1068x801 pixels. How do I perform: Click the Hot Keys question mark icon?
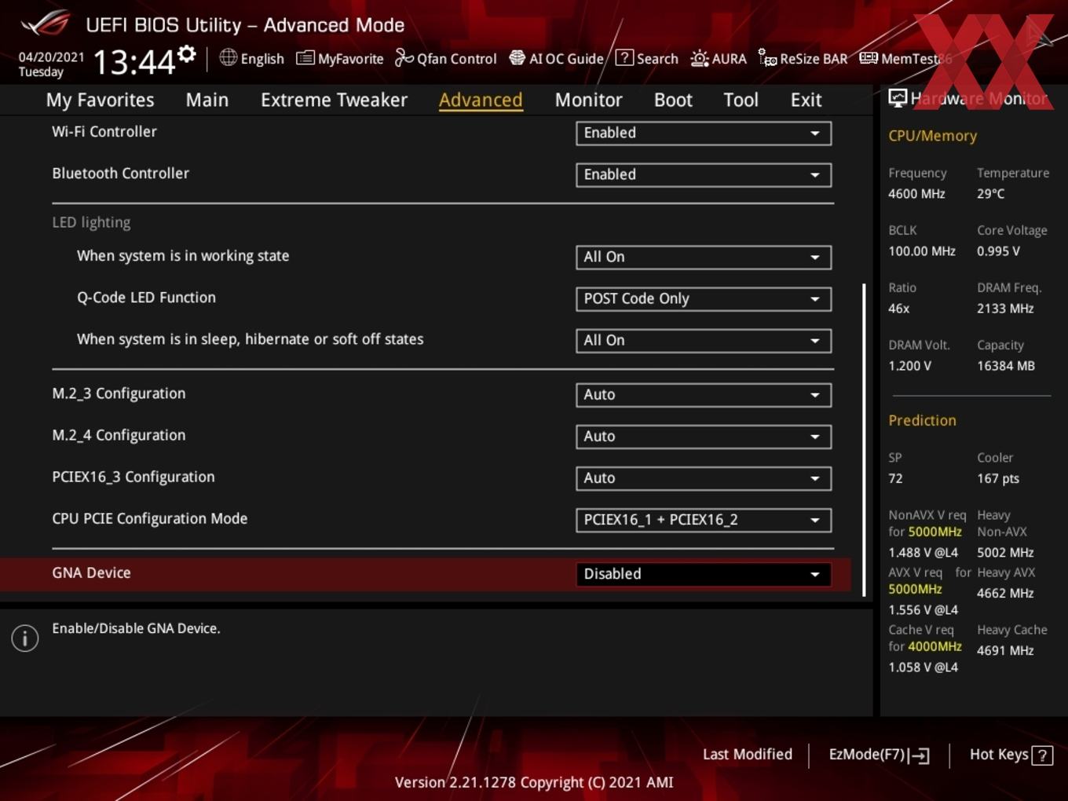1042,755
